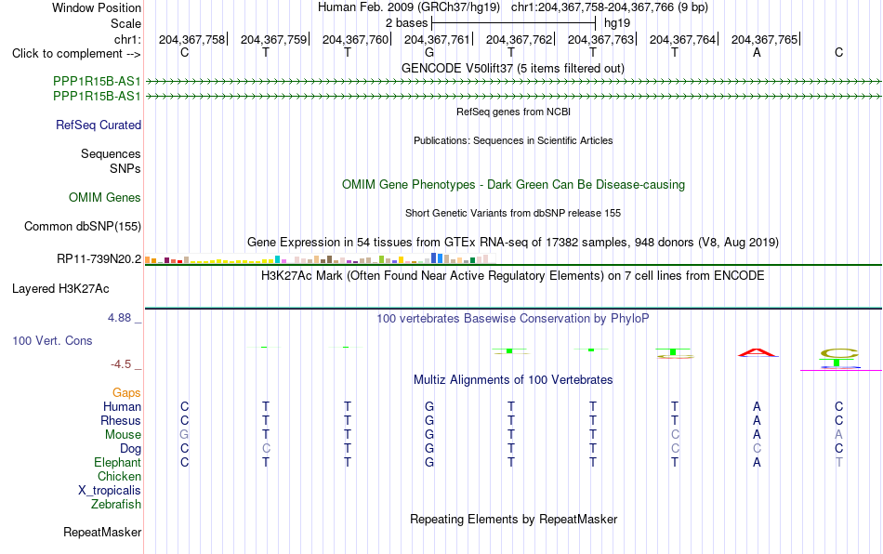Click the A in the Rhesus alignment row
Image resolution: width=883 pixels, height=554 pixels.
point(757,420)
